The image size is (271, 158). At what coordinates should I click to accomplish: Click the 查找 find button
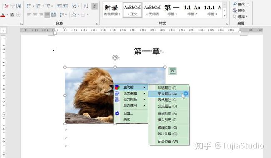[x=239, y=4]
